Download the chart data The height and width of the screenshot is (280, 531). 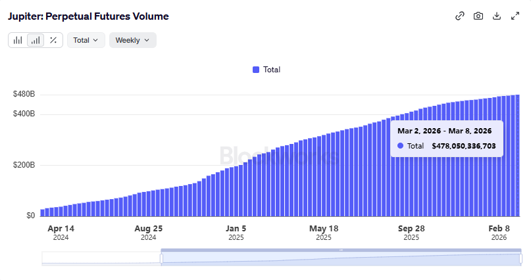tap(497, 16)
